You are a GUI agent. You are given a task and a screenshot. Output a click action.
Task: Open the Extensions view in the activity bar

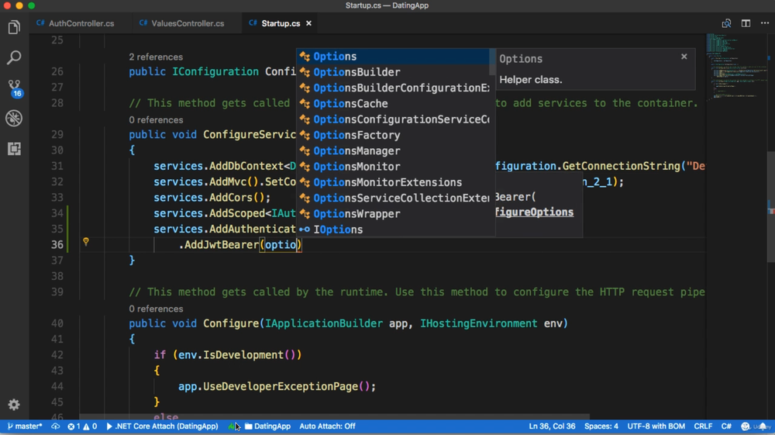tap(14, 149)
